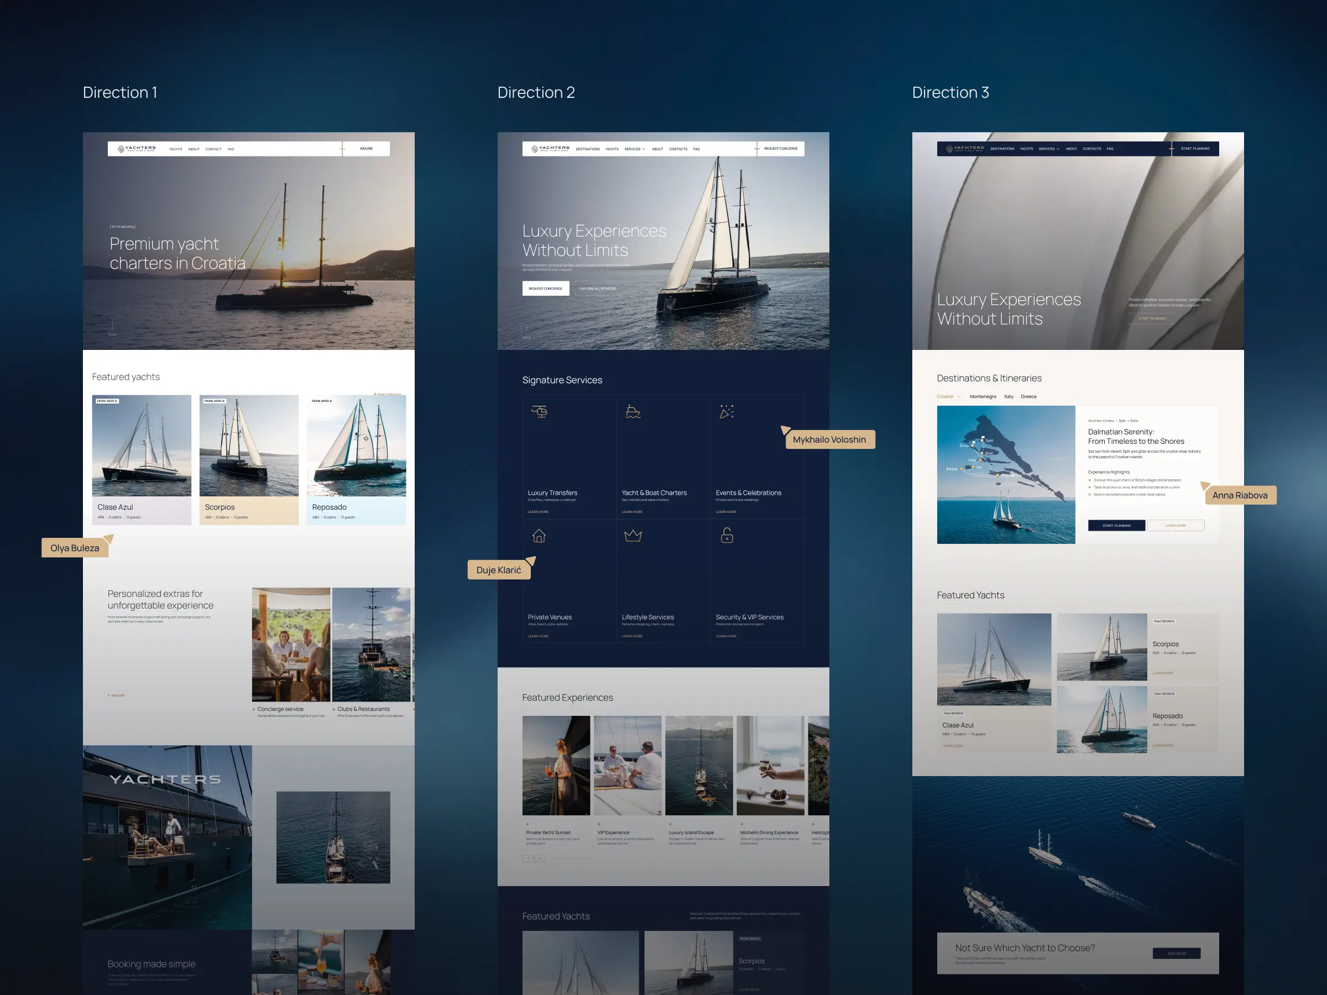Image resolution: width=1327 pixels, height=995 pixels.
Task: Expand the Services dropdown in Direction 3 navbar
Action: coord(1049,149)
